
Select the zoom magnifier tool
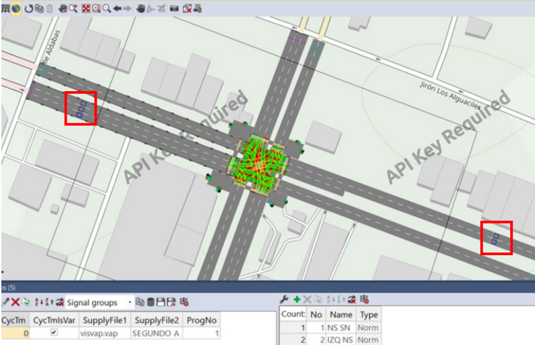(x=107, y=9)
